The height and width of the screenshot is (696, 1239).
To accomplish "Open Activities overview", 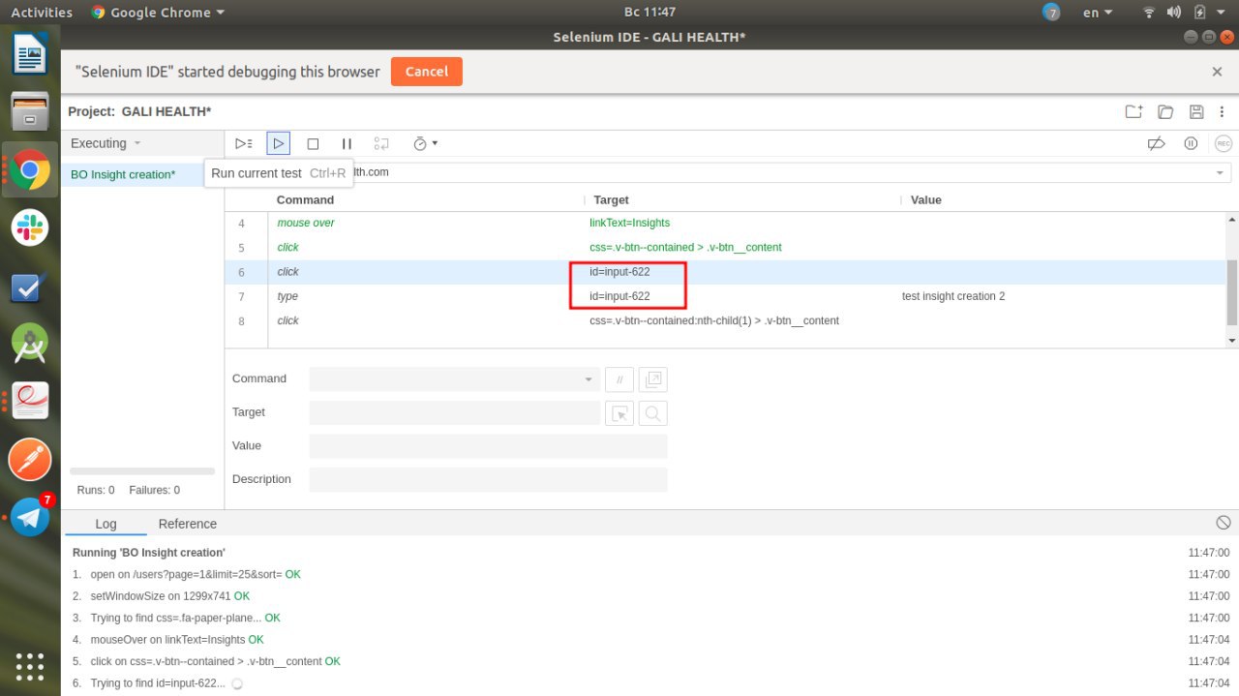I will pyautogui.click(x=42, y=13).
